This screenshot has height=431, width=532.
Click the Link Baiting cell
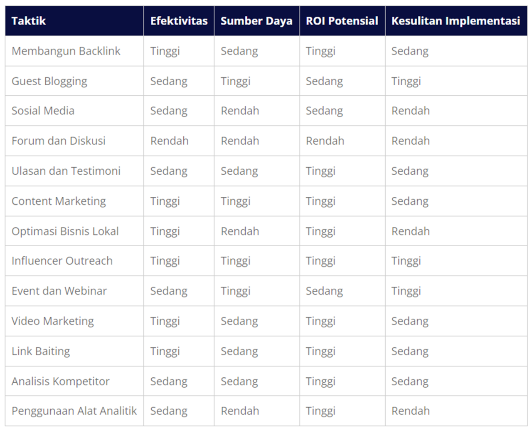(41, 351)
